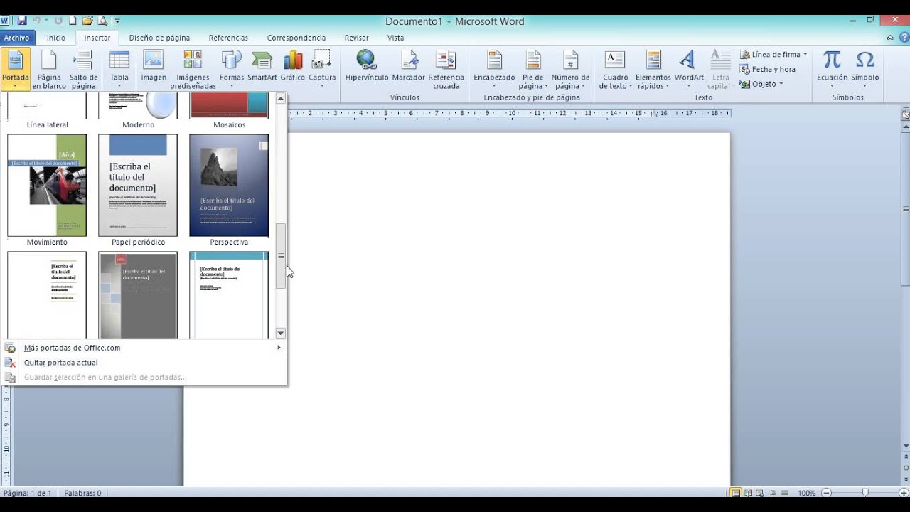Switch to Full Screen Reading view
Image resolution: width=910 pixels, height=512 pixels.
point(748,493)
